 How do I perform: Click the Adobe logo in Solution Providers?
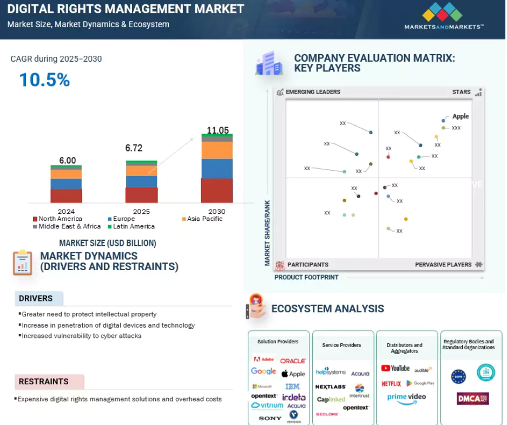coord(264,359)
